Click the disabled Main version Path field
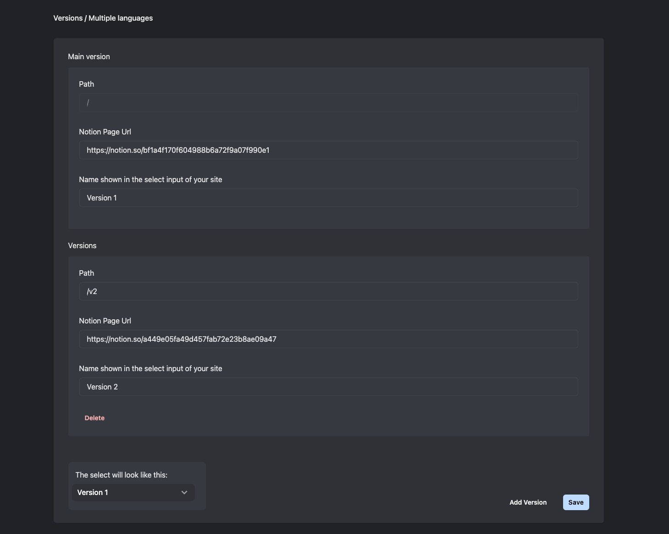The width and height of the screenshot is (669, 534). pyautogui.click(x=328, y=102)
